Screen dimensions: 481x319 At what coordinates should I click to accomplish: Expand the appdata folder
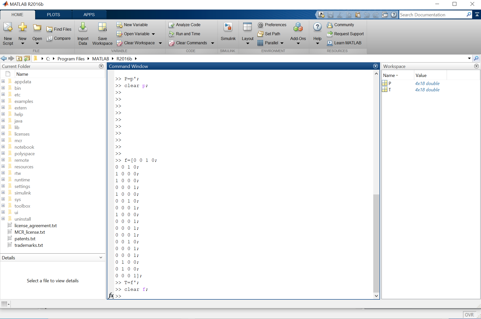(3, 81)
